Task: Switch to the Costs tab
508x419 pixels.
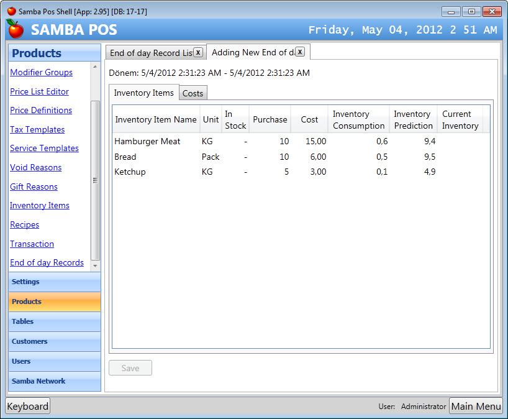Action: (193, 93)
